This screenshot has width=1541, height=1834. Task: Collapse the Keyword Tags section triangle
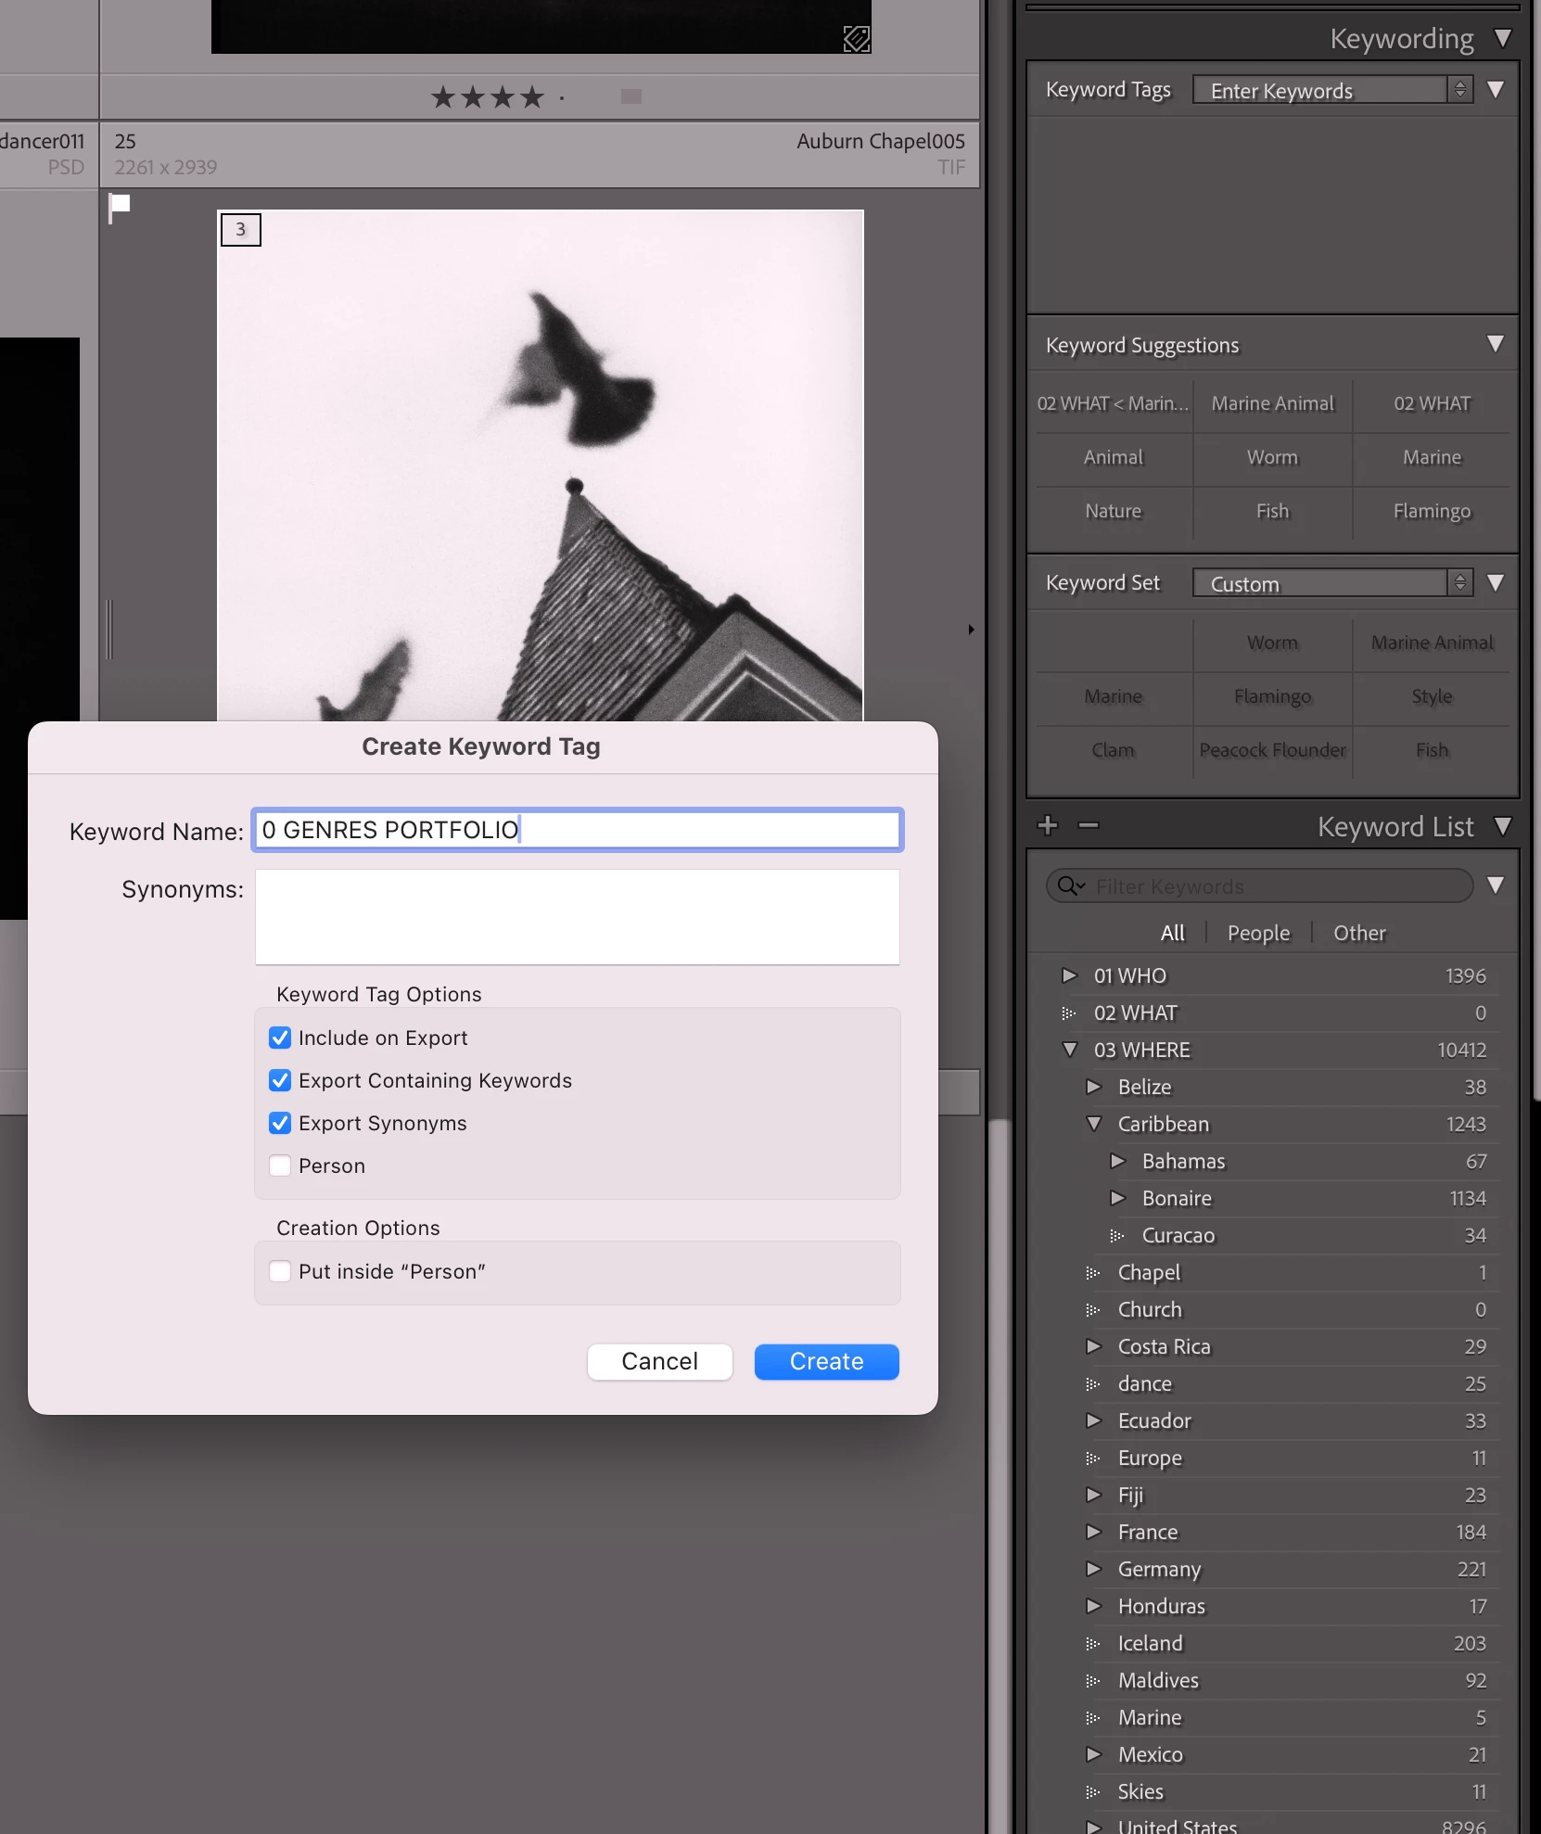coord(1496,89)
